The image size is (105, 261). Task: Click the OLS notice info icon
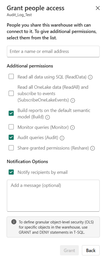pyautogui.click(x=14, y=222)
